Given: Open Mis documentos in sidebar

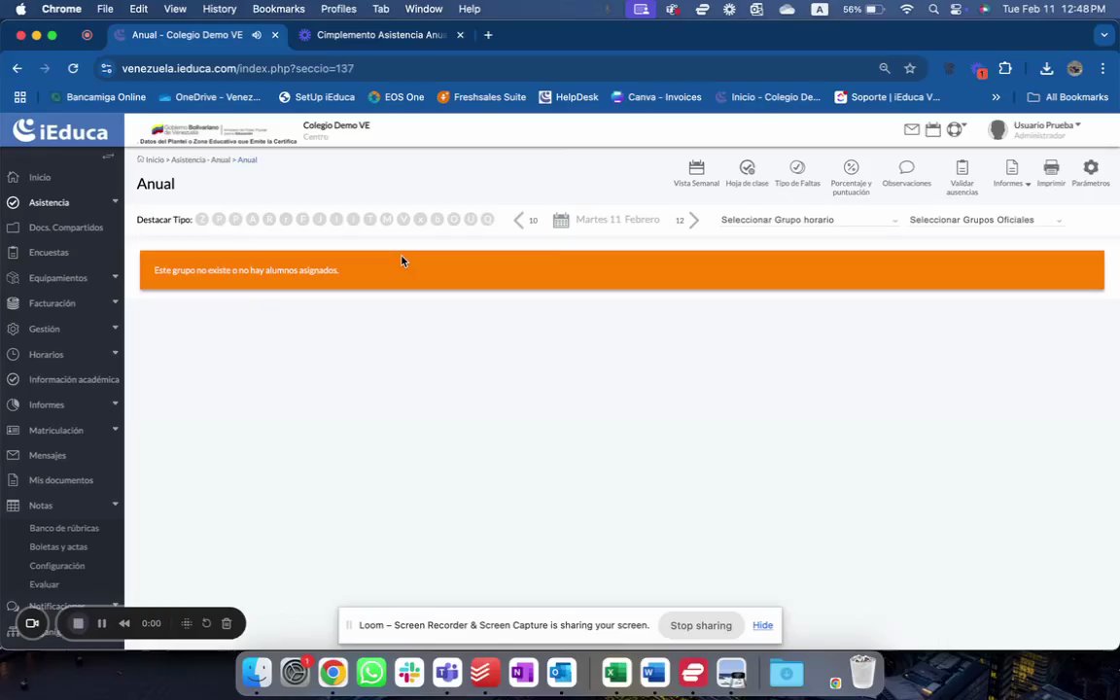Looking at the screenshot, I should click(60, 480).
